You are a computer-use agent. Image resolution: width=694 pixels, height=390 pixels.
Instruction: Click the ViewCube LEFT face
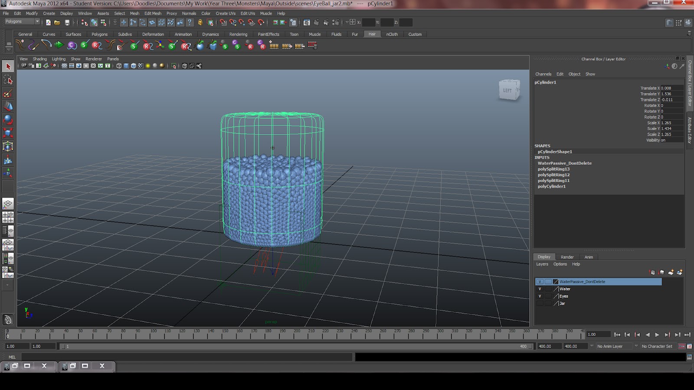coord(508,90)
